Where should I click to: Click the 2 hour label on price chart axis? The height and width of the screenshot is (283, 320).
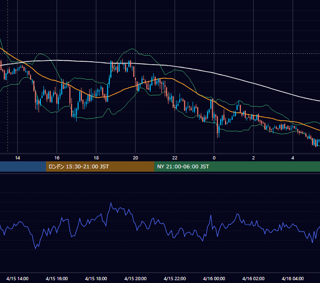point(254,158)
